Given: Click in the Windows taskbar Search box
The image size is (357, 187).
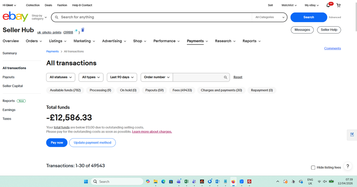Looking at the screenshot, I should (x=117, y=182).
